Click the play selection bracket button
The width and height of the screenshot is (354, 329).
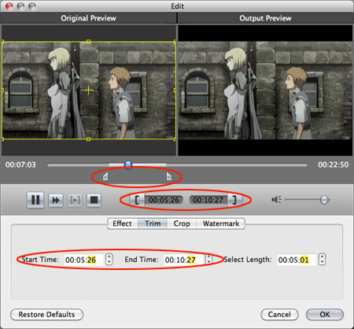(75, 200)
